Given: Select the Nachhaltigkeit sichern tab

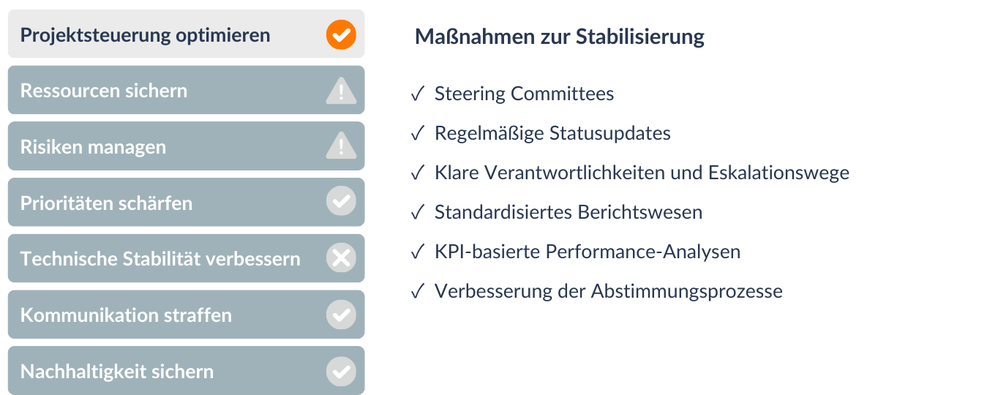Looking at the screenshot, I should pos(187,371).
